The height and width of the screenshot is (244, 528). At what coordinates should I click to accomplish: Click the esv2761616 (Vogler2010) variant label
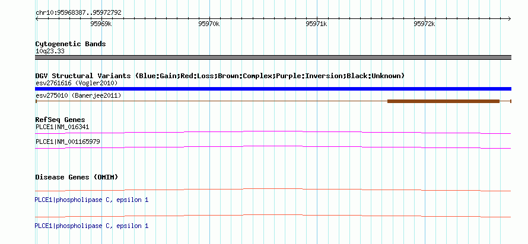(77, 83)
